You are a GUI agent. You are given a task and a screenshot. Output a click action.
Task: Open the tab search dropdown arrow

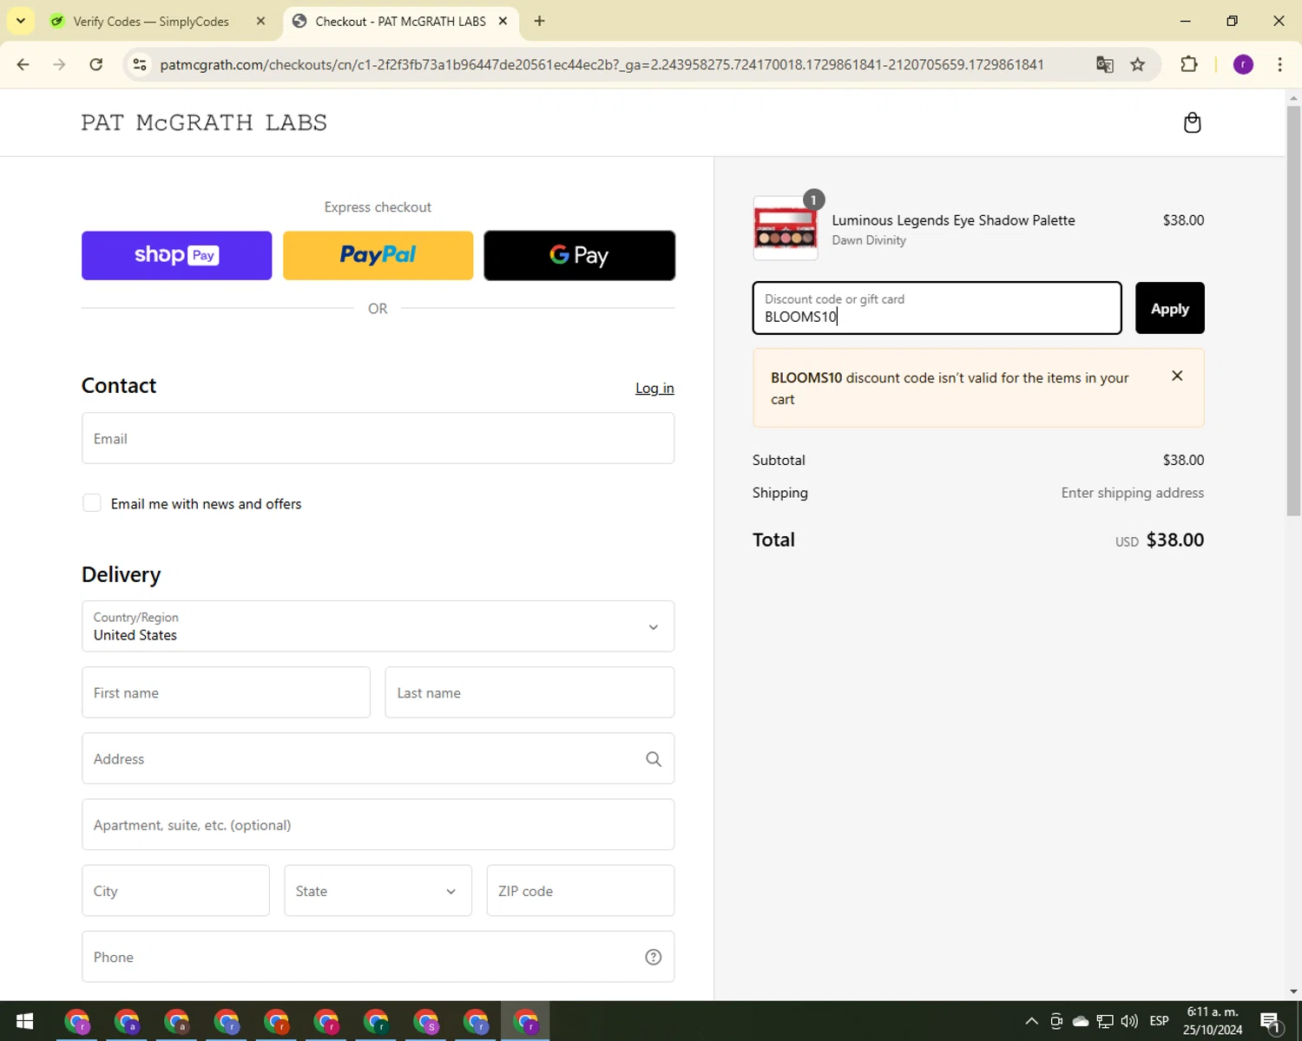[x=20, y=21]
